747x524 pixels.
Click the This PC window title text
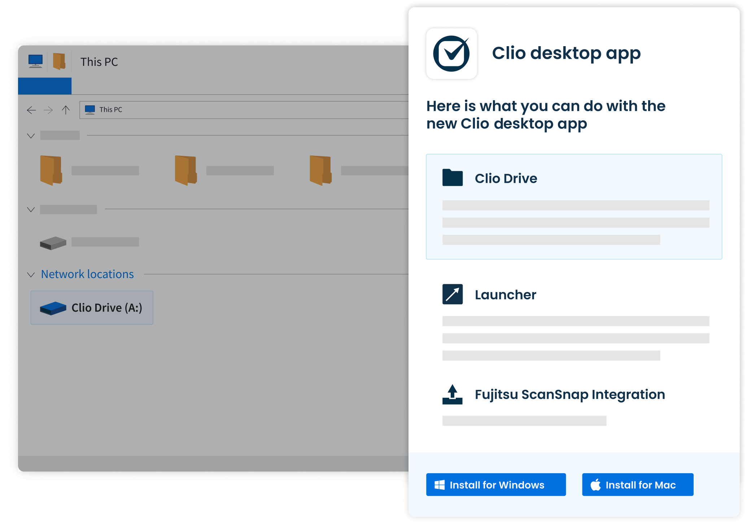tap(99, 62)
